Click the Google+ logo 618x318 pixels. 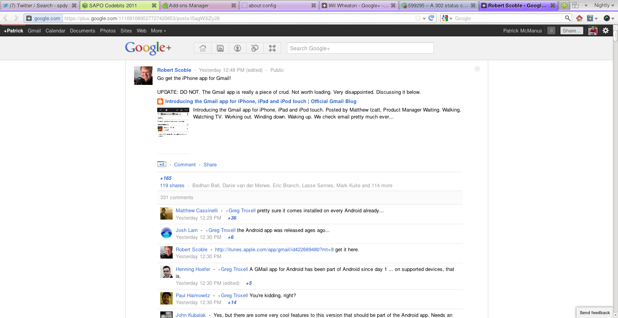[148, 48]
